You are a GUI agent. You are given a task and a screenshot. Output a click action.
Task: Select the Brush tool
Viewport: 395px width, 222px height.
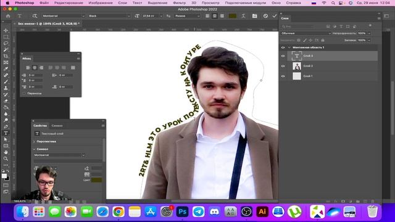(6, 82)
